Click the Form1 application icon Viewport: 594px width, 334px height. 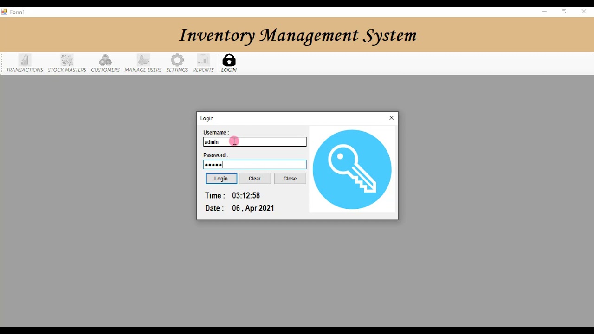4,12
